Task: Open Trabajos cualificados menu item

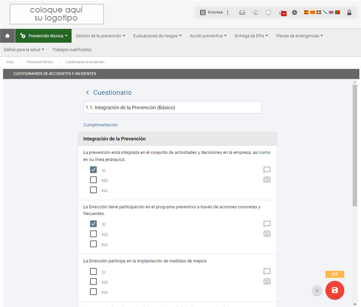Action: click(x=72, y=49)
